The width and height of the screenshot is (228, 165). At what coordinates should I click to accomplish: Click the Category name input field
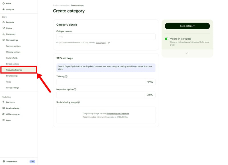(x=106, y=37)
